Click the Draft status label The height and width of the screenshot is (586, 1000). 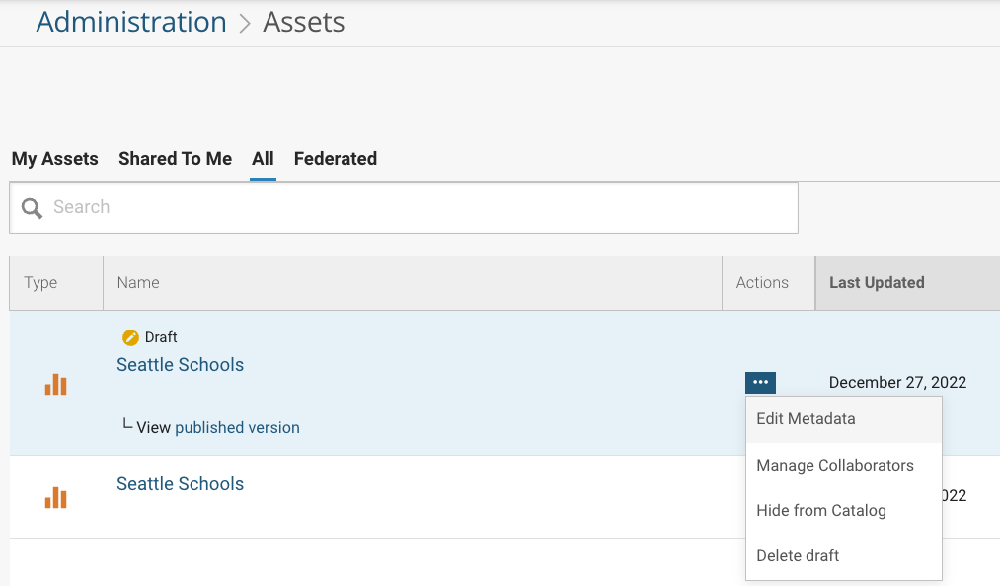click(161, 337)
